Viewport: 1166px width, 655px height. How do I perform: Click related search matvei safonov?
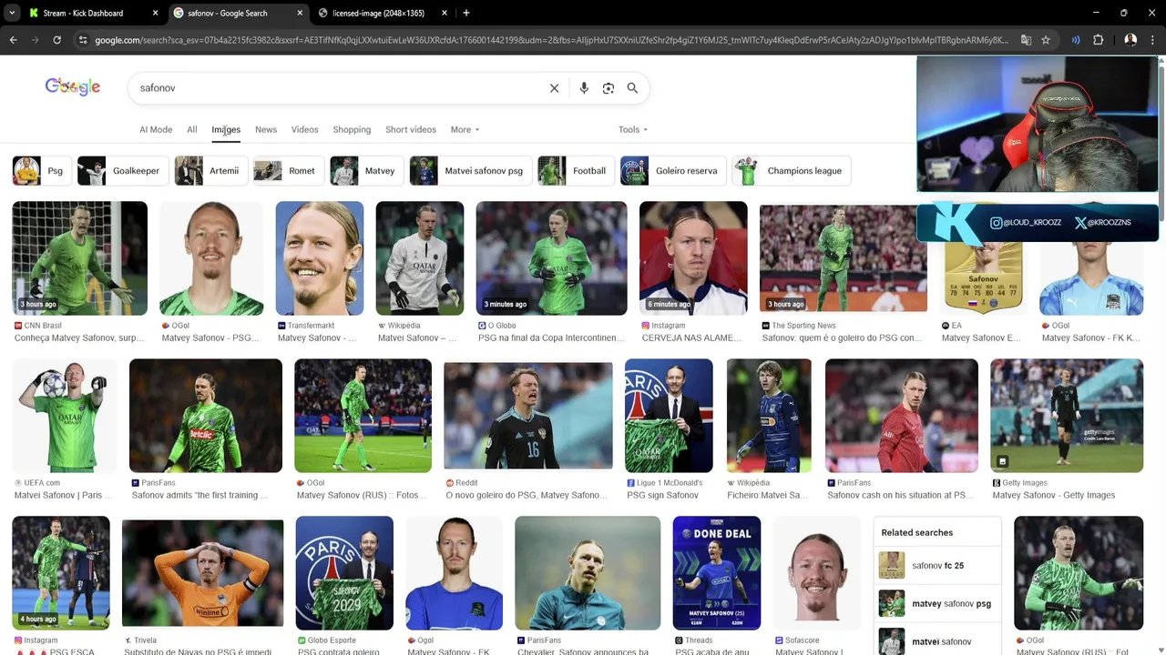point(937,641)
